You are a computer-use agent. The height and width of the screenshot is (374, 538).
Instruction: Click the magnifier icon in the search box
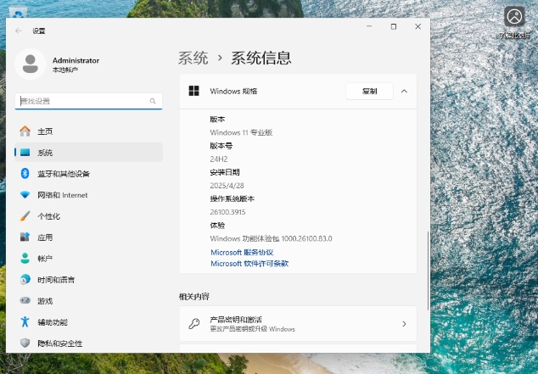154,101
